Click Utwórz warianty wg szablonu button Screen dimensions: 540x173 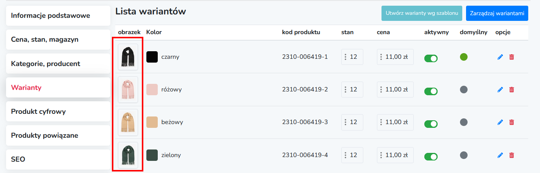[x=422, y=13]
